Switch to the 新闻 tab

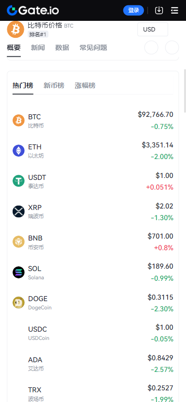pos(38,48)
